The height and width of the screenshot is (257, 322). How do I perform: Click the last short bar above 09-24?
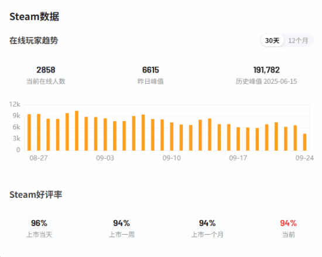coord(305,142)
